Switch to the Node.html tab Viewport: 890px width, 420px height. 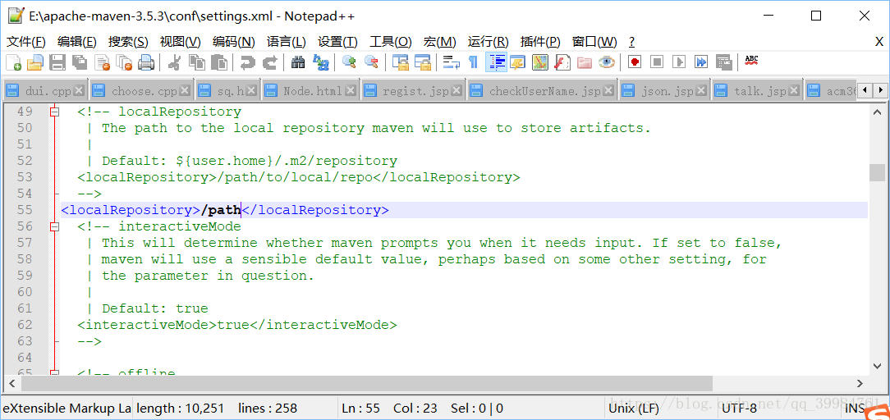tap(313, 91)
